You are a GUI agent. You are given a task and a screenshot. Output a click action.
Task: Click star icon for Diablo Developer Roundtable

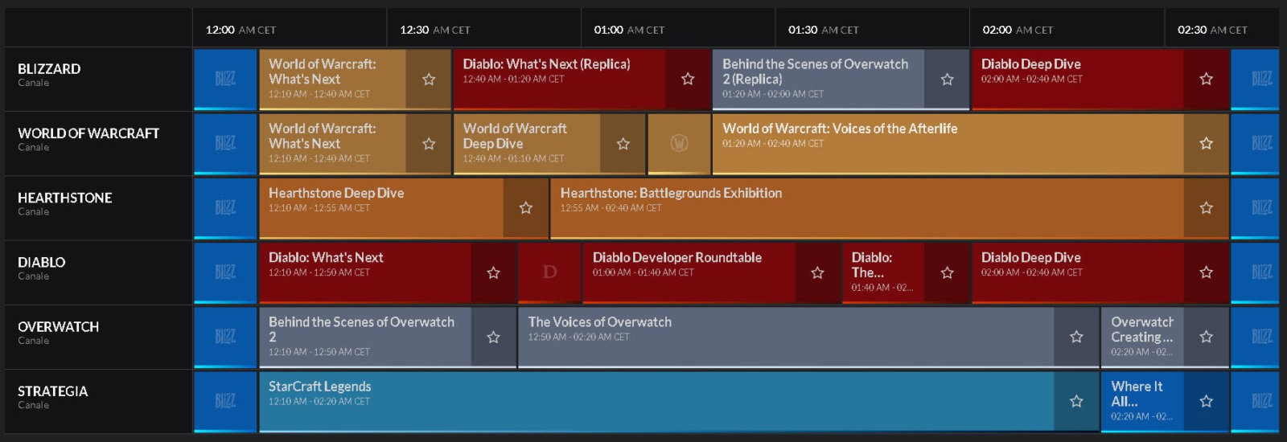tap(817, 272)
